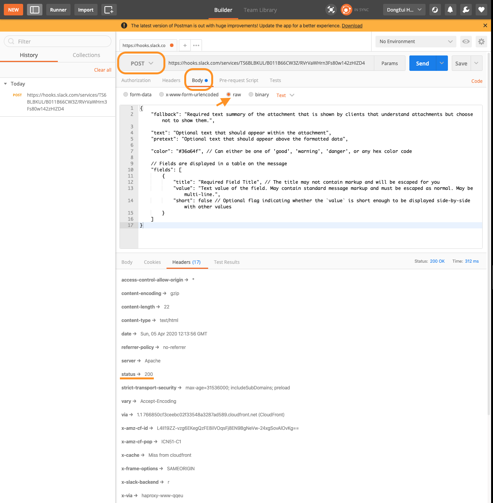
Task: Open manage environments gear icon
Action: click(x=481, y=42)
